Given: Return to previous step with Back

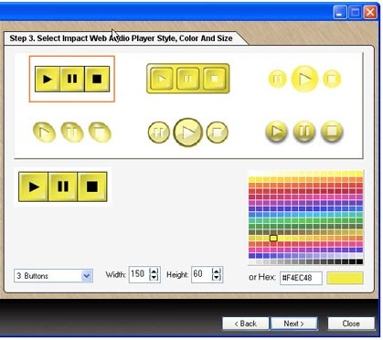Looking at the screenshot, I should click(246, 324).
